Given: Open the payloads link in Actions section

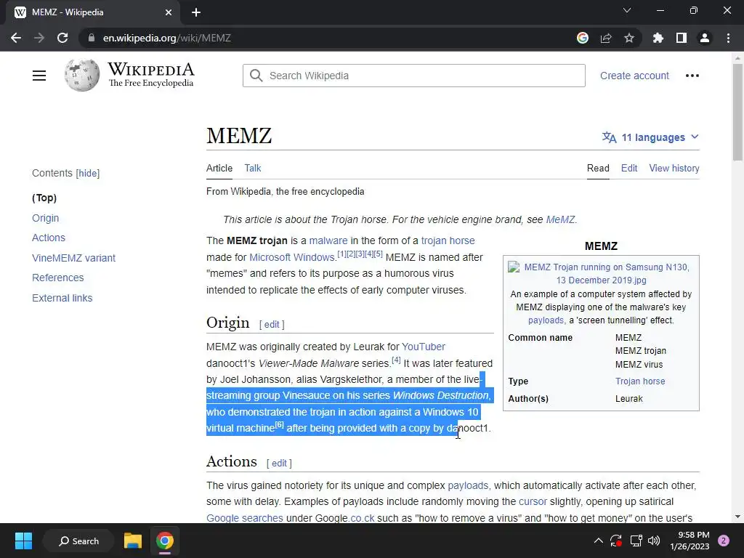Looking at the screenshot, I should [x=468, y=486].
